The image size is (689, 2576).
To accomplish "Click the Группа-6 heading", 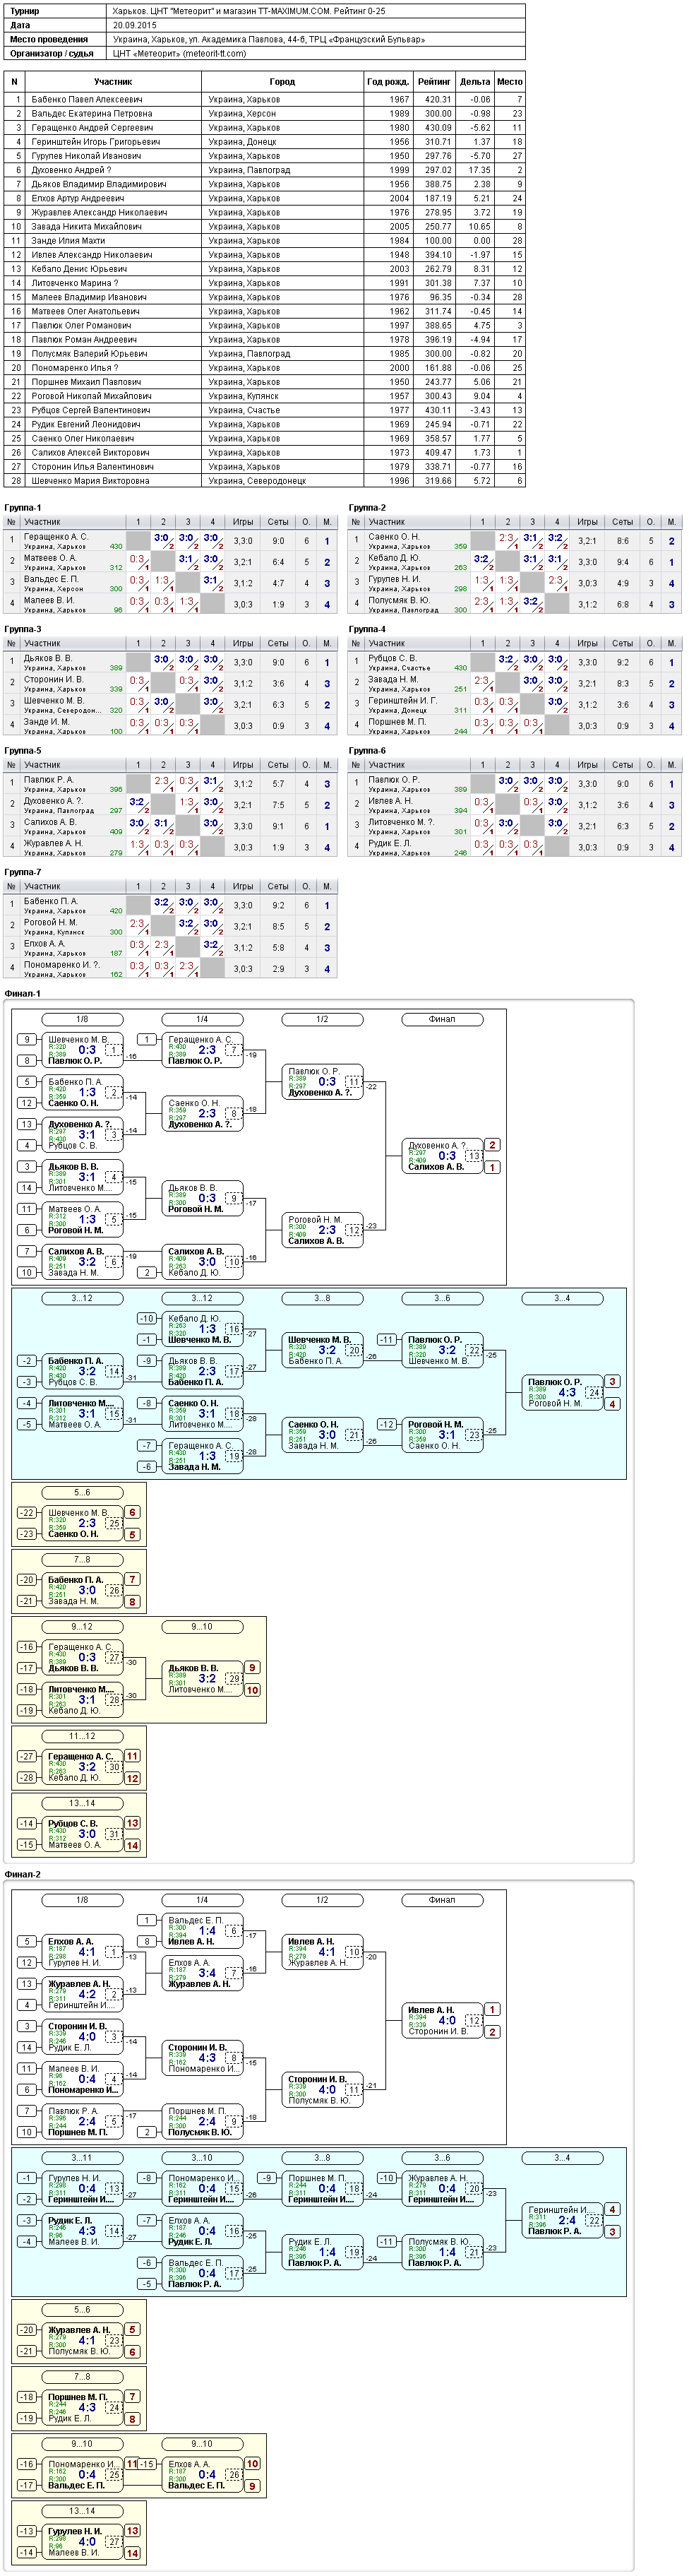I will click(367, 751).
